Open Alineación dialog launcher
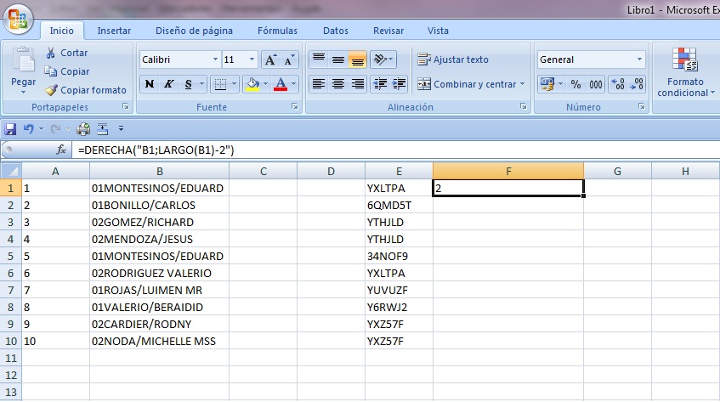Image resolution: width=720 pixels, height=402 pixels. click(523, 106)
